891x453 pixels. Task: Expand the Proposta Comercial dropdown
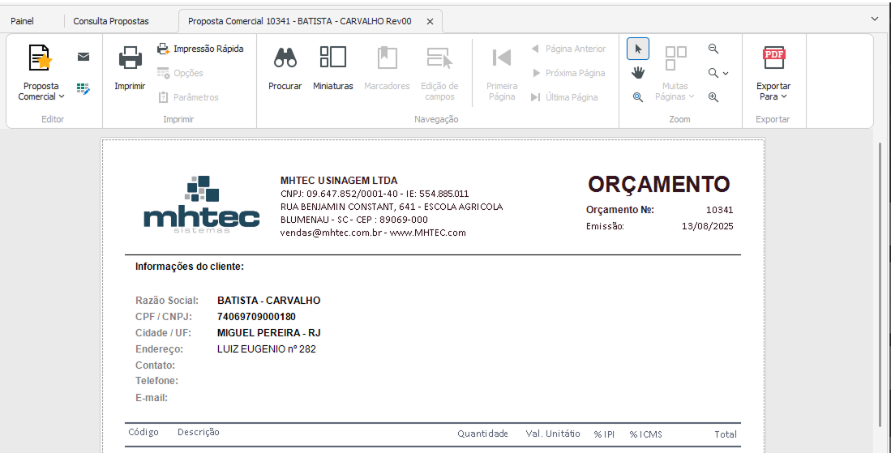click(41, 91)
